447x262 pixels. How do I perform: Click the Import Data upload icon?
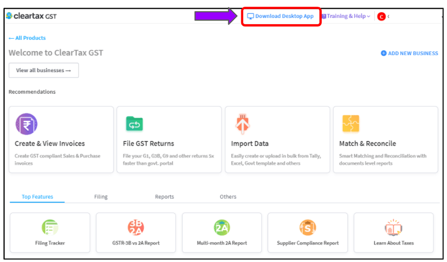tap(243, 124)
